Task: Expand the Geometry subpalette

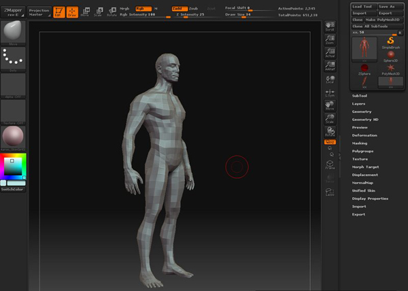Action: (362, 112)
